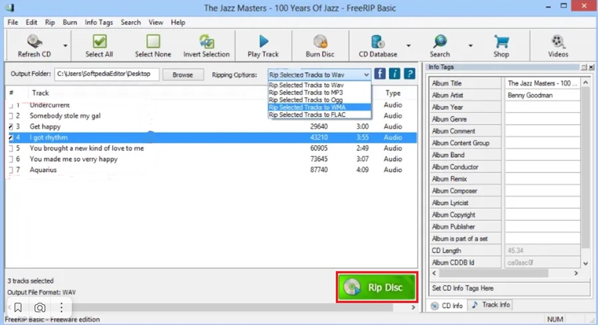Click the green Rip Disc button
The height and width of the screenshot is (325, 598).
coord(377,287)
